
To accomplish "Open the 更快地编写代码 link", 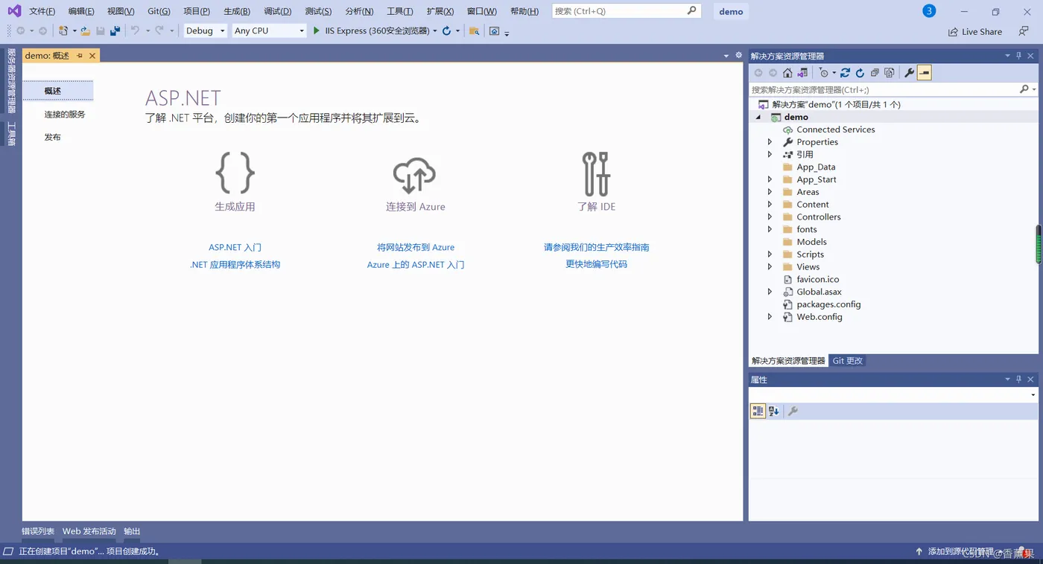I will (x=596, y=264).
